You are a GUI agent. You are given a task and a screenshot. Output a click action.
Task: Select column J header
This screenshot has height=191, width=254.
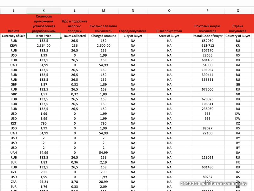[x=13, y=11]
